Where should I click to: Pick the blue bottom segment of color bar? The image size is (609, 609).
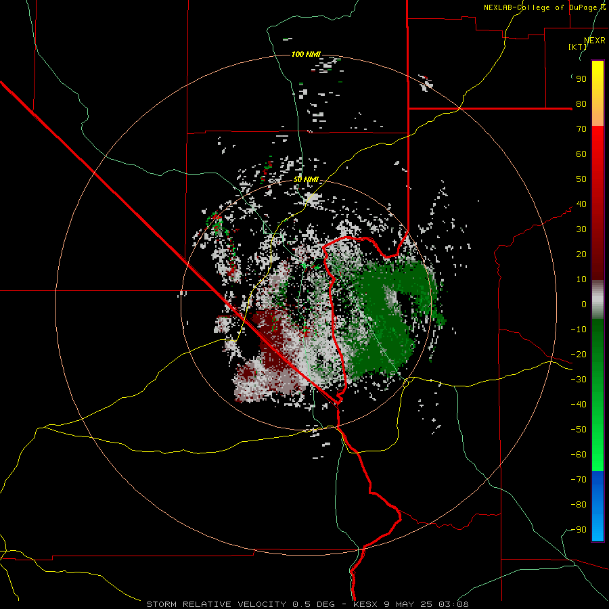(597, 505)
